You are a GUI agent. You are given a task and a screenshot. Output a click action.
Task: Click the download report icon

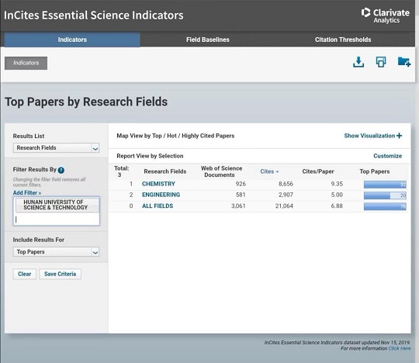tap(358, 62)
